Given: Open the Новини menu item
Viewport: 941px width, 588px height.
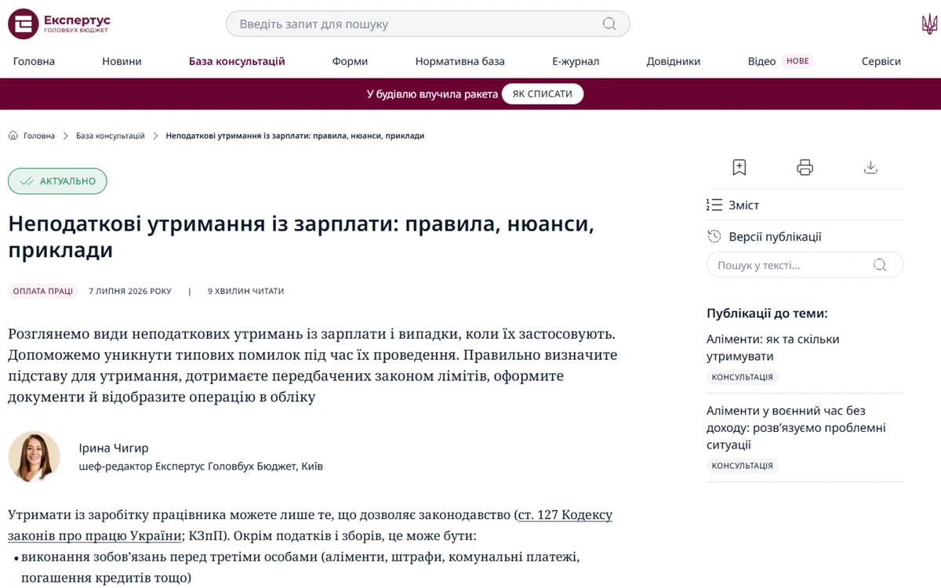Looking at the screenshot, I should (x=122, y=61).
